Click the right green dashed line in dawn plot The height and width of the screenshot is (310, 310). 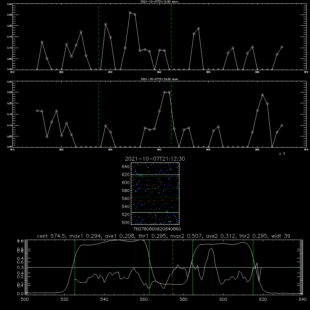(x=171, y=37)
